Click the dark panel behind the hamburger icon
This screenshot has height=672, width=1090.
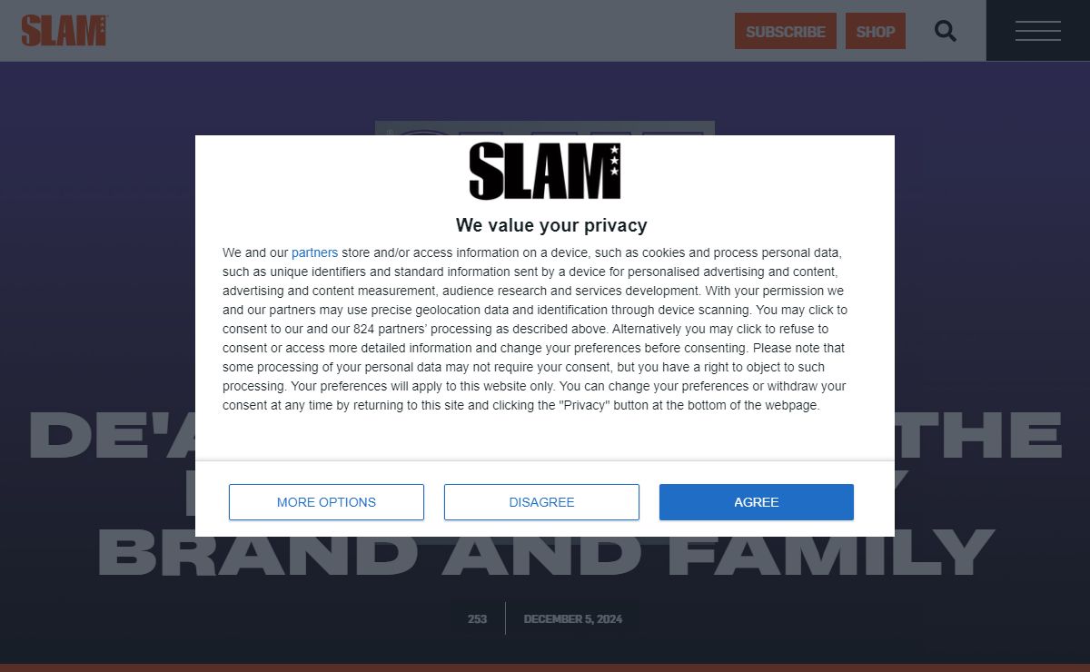coord(1038,31)
